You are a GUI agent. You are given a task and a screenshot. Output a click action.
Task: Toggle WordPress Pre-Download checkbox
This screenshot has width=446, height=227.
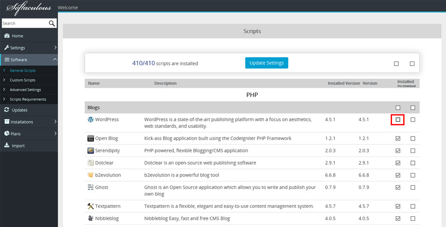[413, 120]
